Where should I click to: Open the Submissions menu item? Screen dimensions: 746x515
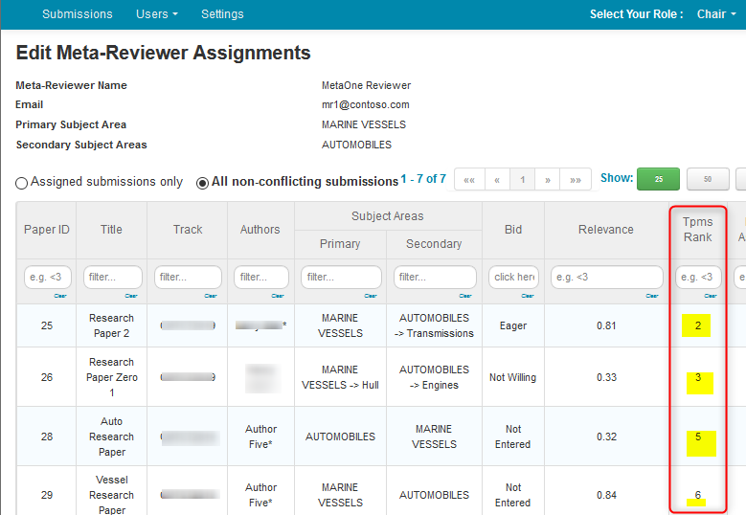pos(77,14)
